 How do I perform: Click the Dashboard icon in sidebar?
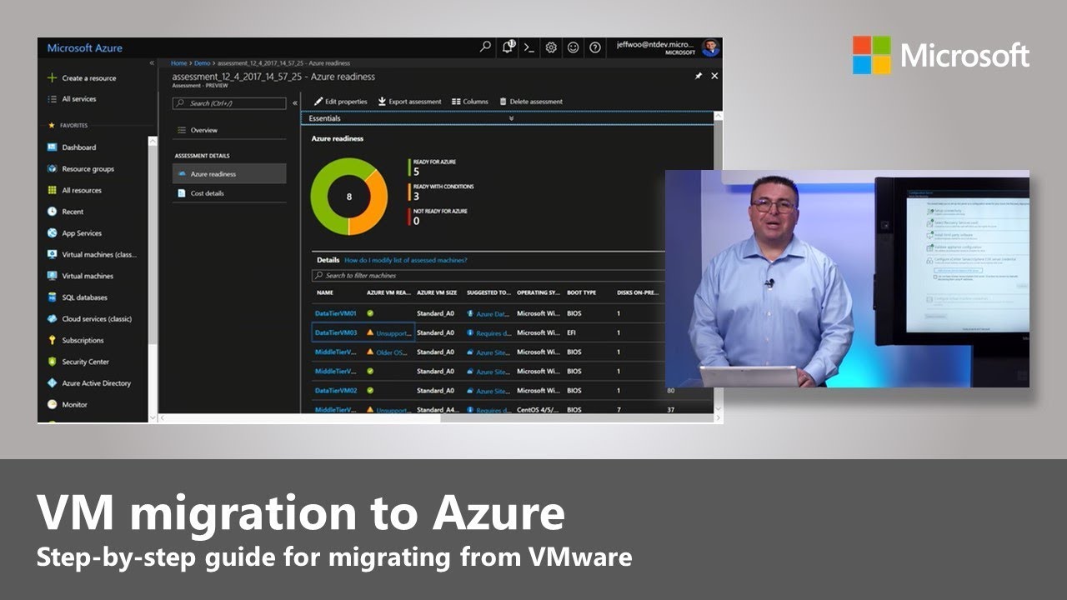pyautogui.click(x=53, y=147)
